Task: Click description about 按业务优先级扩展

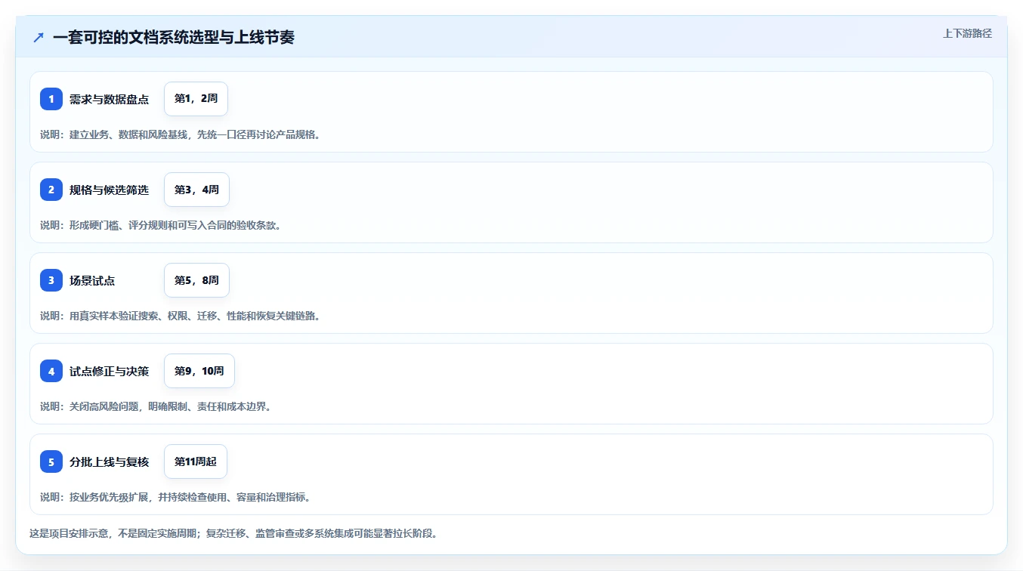Action: (x=175, y=497)
